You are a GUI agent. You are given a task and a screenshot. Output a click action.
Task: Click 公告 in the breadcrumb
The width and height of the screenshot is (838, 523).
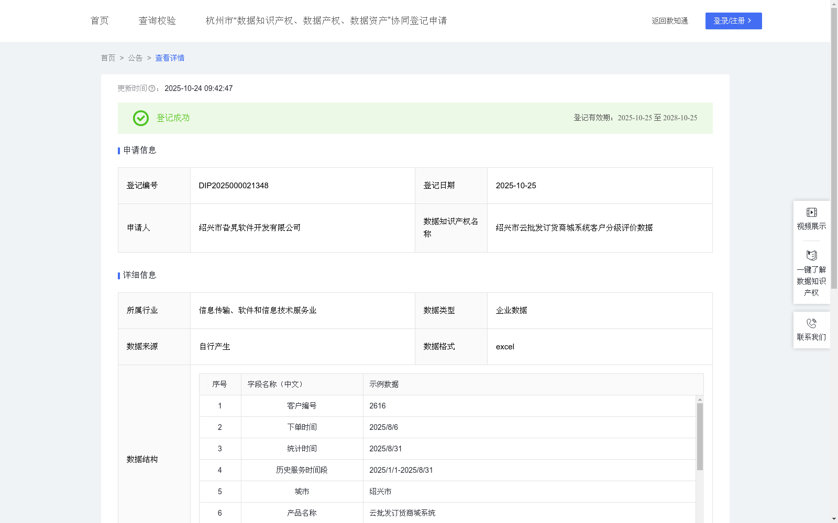pyautogui.click(x=135, y=58)
